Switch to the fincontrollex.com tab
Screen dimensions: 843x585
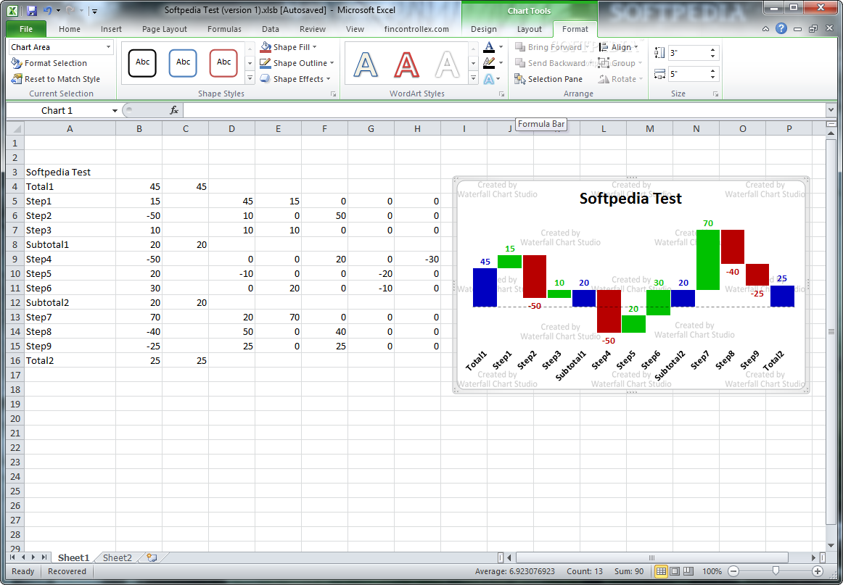[416, 29]
